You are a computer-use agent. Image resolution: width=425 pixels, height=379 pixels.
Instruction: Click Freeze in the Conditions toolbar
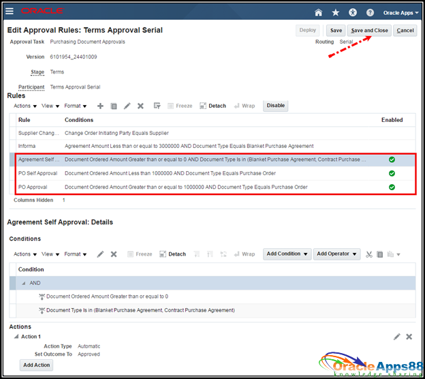coord(140,254)
